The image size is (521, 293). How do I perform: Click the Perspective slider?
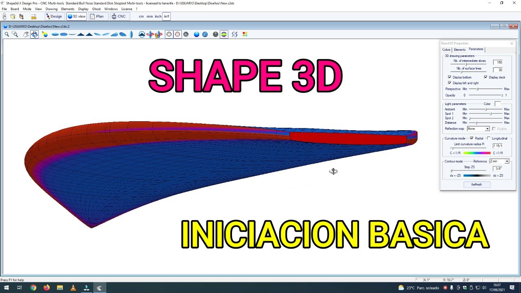[x=486, y=89]
